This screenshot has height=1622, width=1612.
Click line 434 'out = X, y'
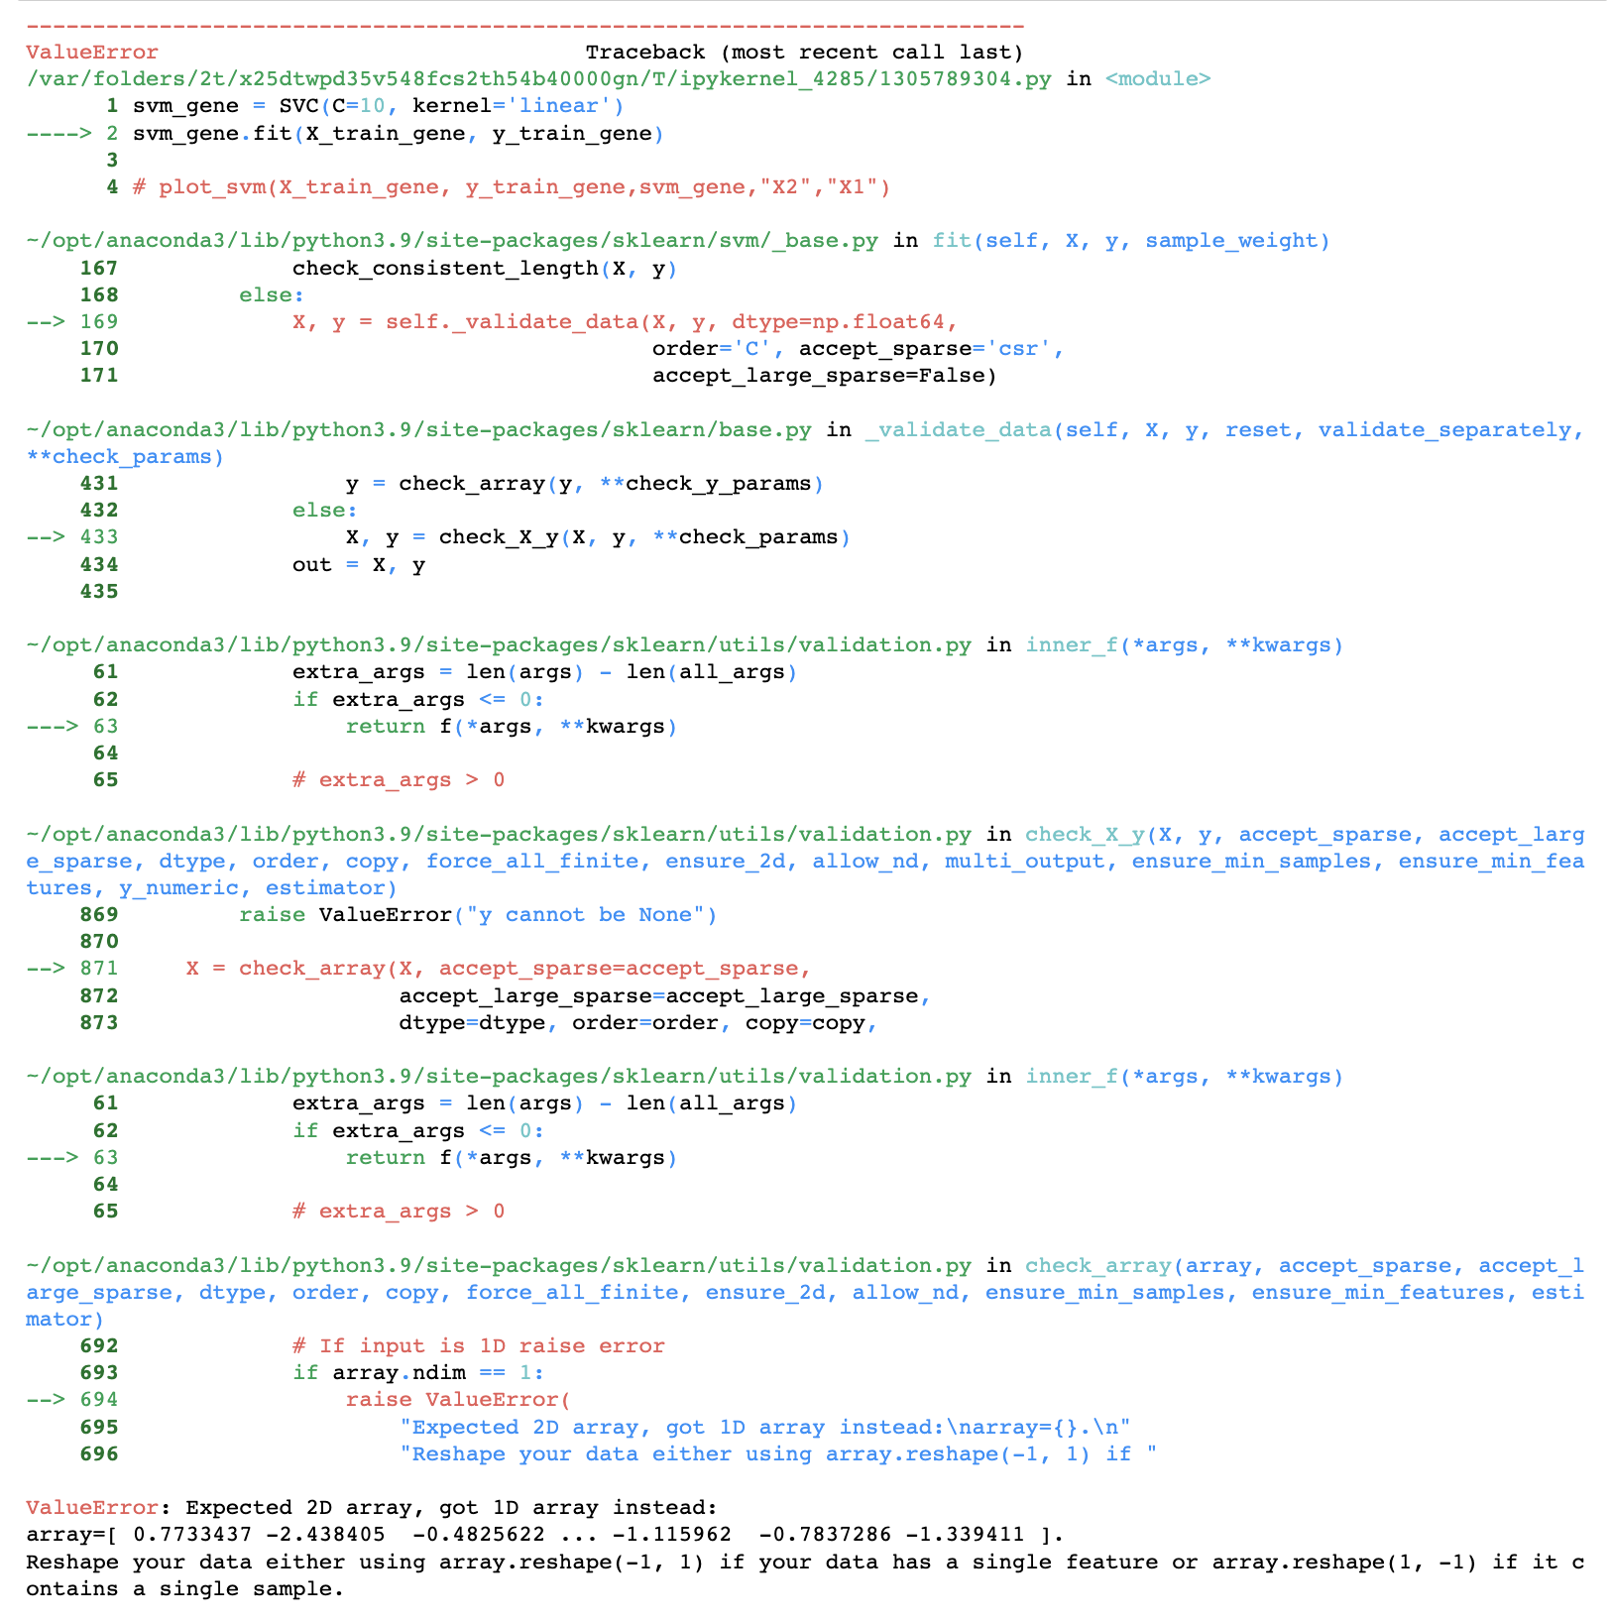pos(359,565)
